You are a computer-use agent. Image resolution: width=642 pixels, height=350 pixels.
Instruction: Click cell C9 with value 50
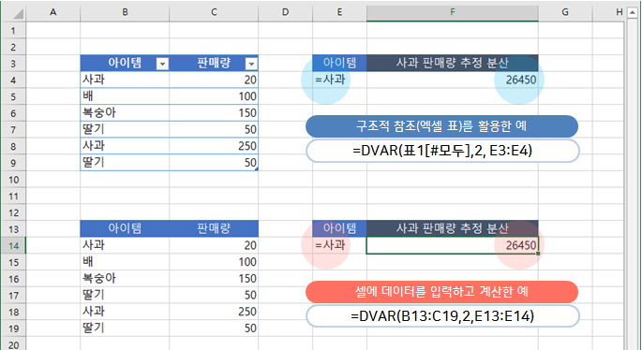pos(214,162)
